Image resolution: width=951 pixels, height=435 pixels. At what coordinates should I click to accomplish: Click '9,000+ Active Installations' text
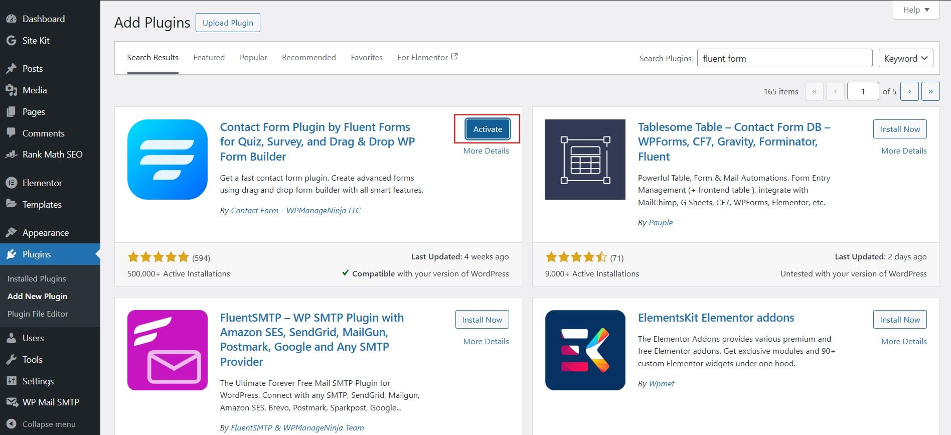coord(592,274)
